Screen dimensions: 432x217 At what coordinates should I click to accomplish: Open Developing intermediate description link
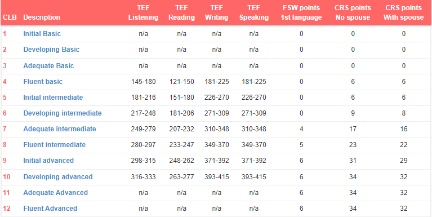(63, 113)
